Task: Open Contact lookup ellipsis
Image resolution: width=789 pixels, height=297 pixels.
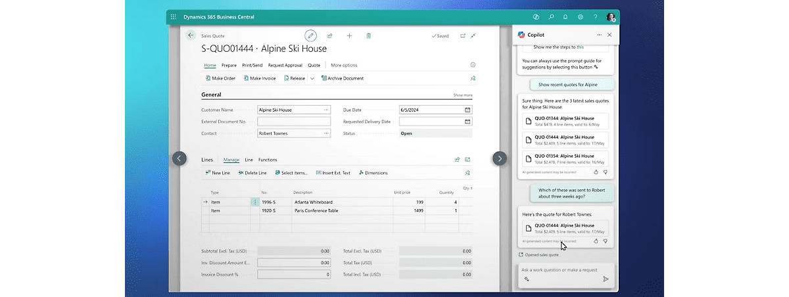Action: pos(326,133)
